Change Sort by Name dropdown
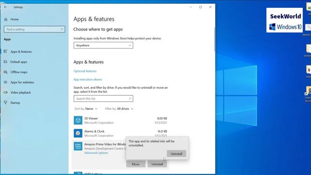Screen dimensions: 311x175 coord(86,109)
